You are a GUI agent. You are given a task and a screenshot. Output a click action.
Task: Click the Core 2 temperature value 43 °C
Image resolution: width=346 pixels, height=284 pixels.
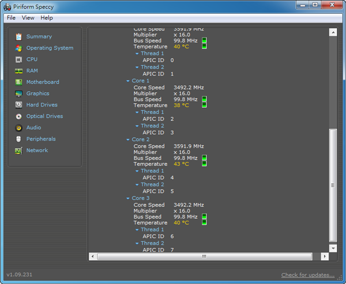pyautogui.click(x=182, y=164)
